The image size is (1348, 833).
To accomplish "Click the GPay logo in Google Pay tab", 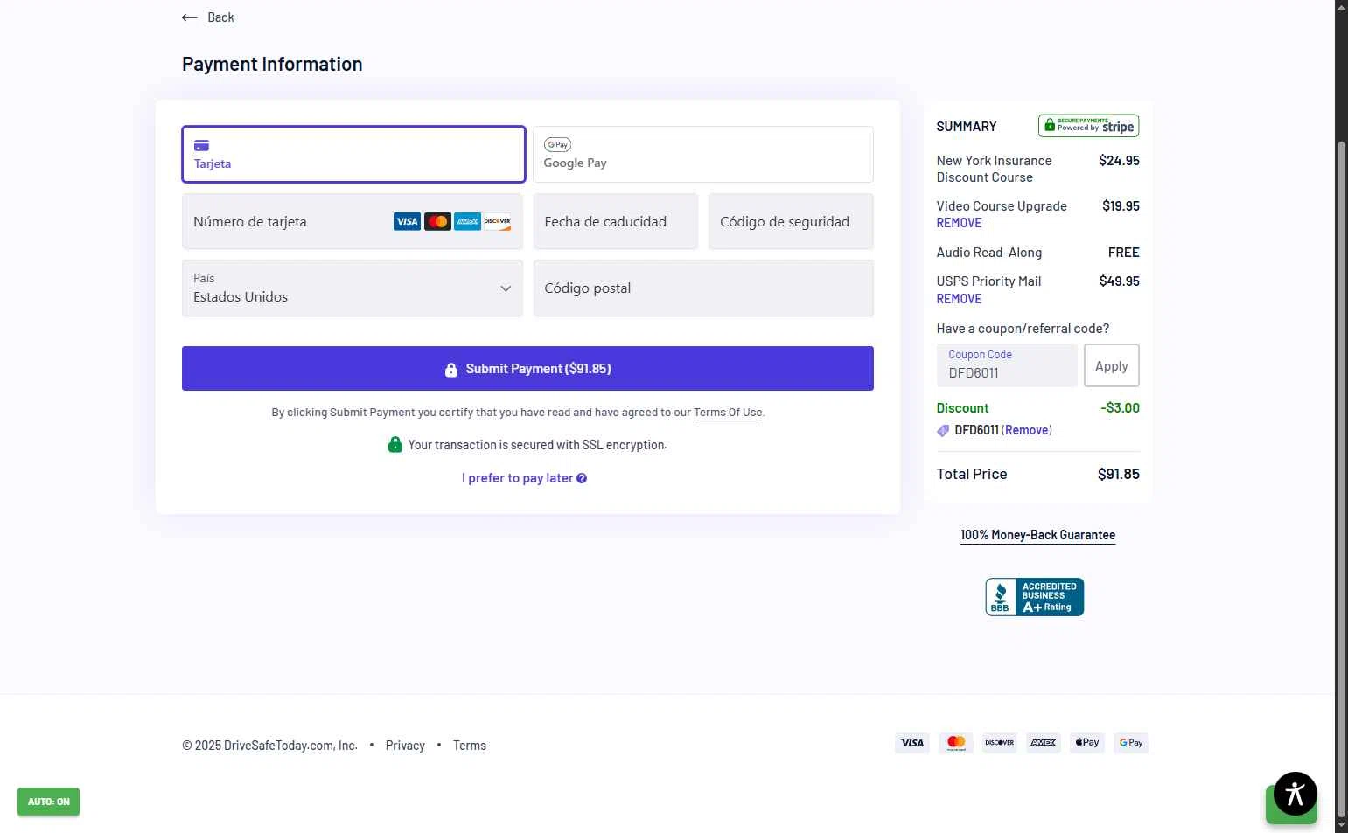I will click(557, 144).
